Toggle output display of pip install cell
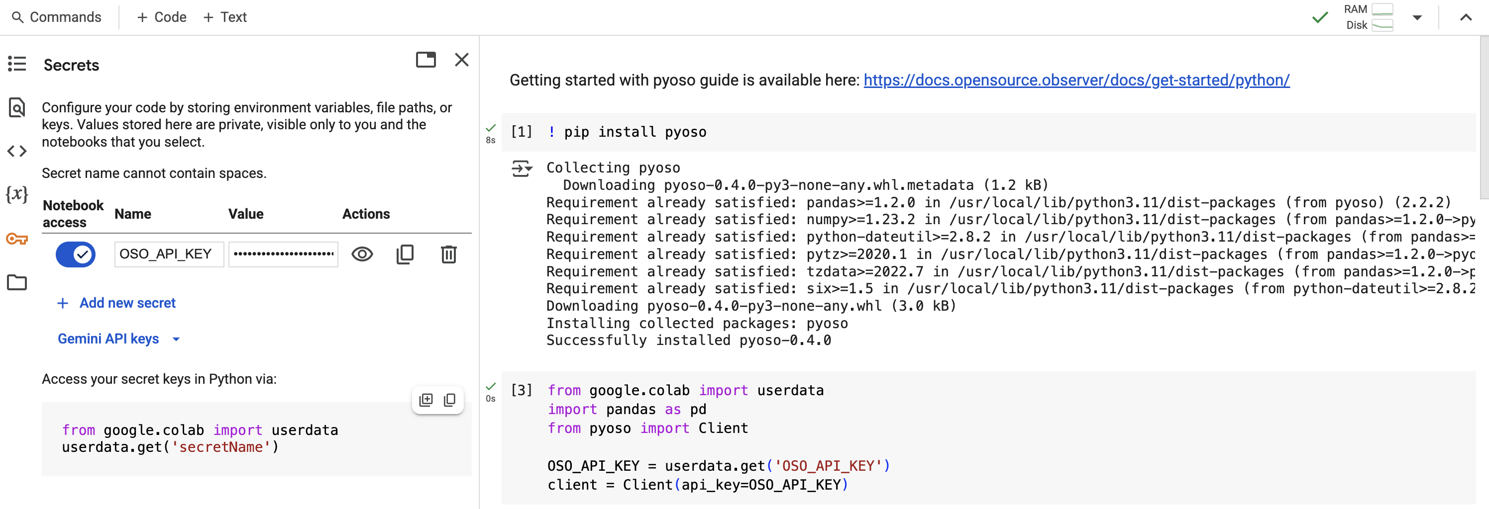 522,169
